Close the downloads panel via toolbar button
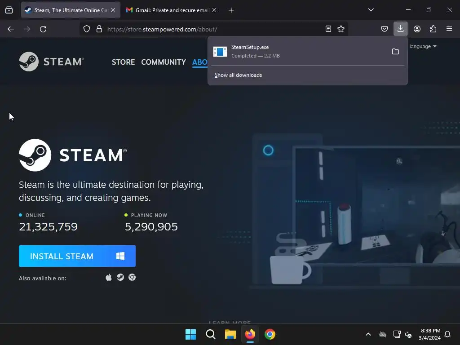 (400, 29)
